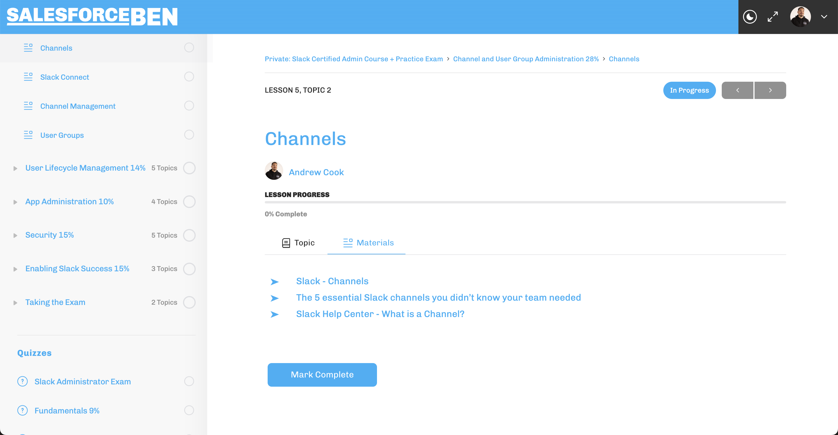The width and height of the screenshot is (838, 435).
Task: Open User Lifecycle Management 14% lesson
Action: point(85,168)
